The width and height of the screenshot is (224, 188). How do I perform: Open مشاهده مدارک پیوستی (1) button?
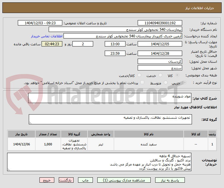point(124,180)
